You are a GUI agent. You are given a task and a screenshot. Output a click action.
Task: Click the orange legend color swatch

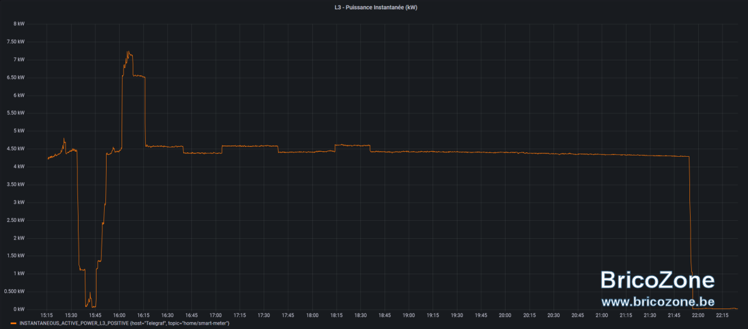tap(13, 323)
